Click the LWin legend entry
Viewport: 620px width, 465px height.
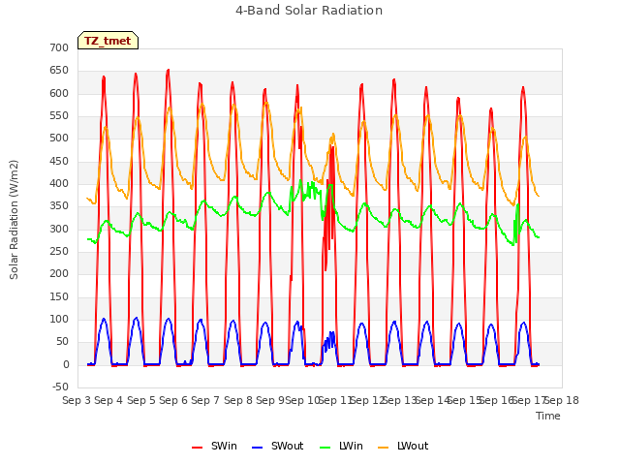point(341,446)
